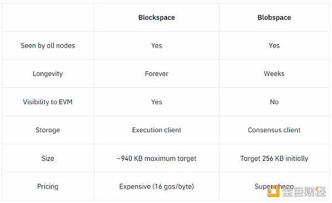Click the 'Seen by all nodes' row label
332x203 pixels.
pyautogui.click(x=48, y=45)
